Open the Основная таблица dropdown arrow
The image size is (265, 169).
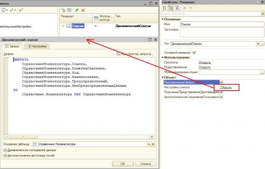pos(149,144)
